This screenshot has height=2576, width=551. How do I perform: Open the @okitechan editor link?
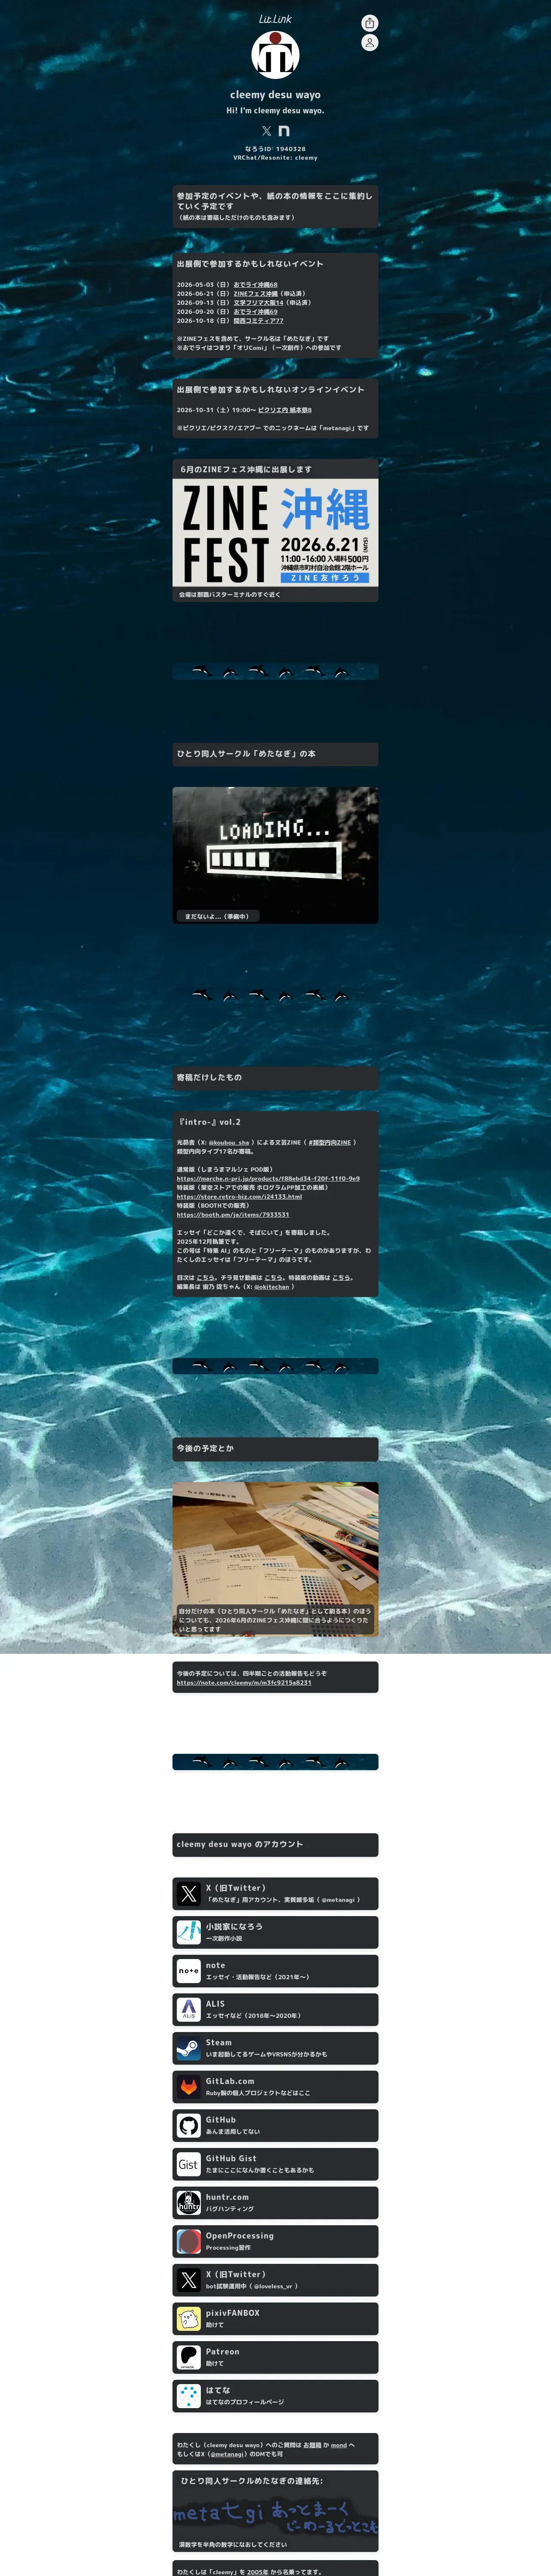point(271,1287)
